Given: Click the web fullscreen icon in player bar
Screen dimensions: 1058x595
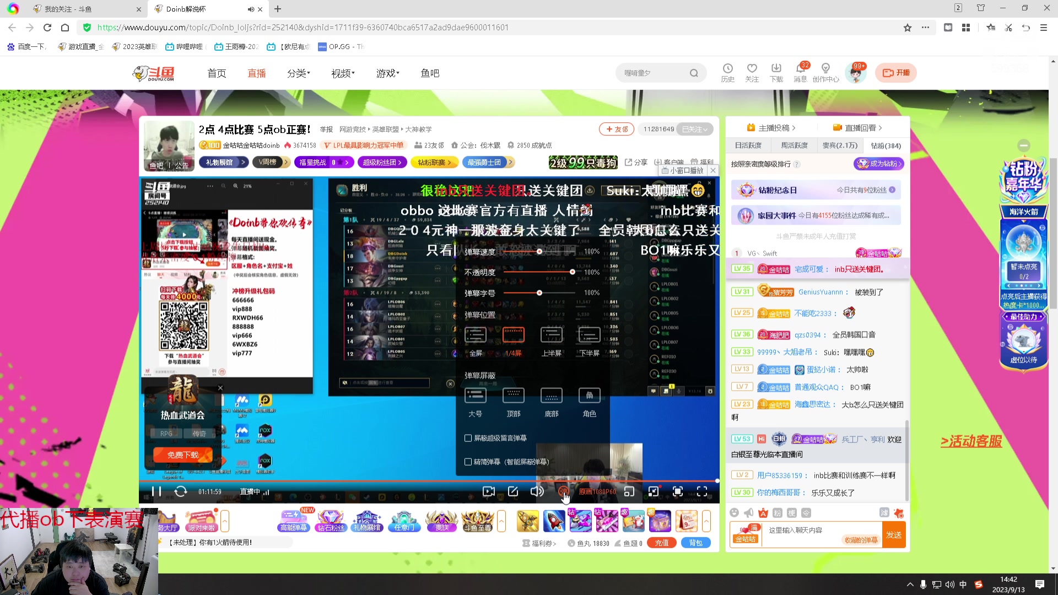Looking at the screenshot, I should 678,491.
